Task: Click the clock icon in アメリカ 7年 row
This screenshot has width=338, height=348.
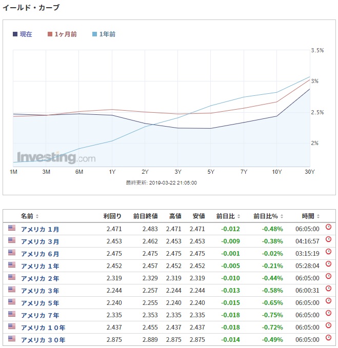Action: [328, 313]
